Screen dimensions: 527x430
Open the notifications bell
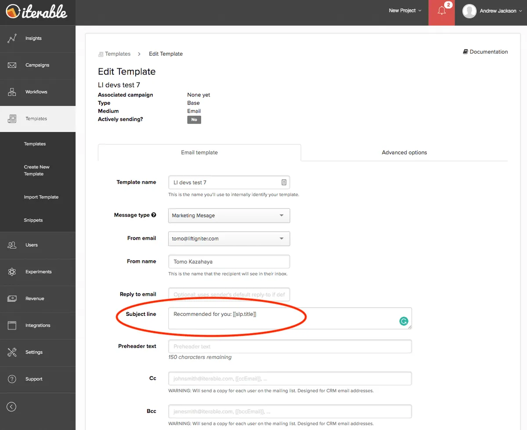pos(442,11)
